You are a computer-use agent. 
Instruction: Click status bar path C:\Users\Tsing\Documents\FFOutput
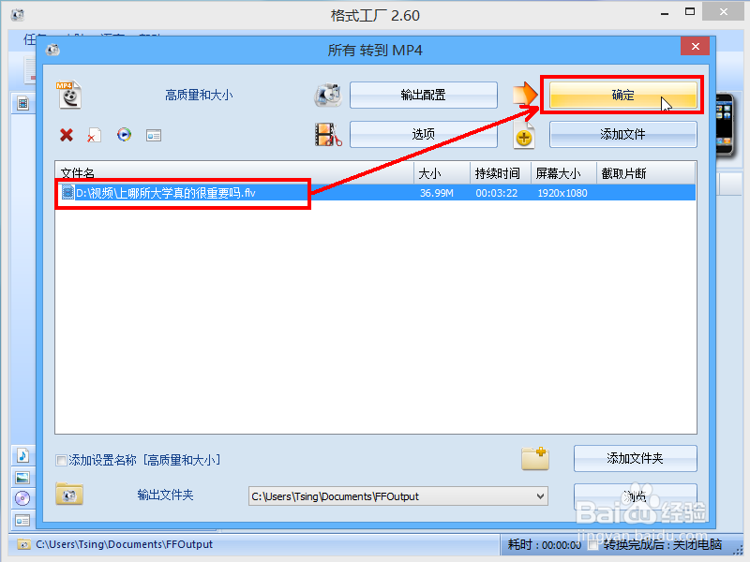[125, 544]
